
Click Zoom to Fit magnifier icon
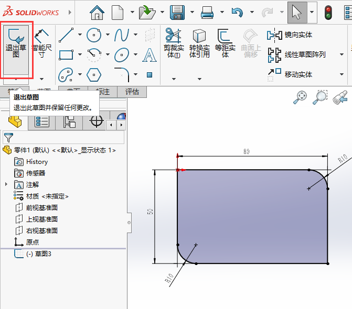(300, 97)
